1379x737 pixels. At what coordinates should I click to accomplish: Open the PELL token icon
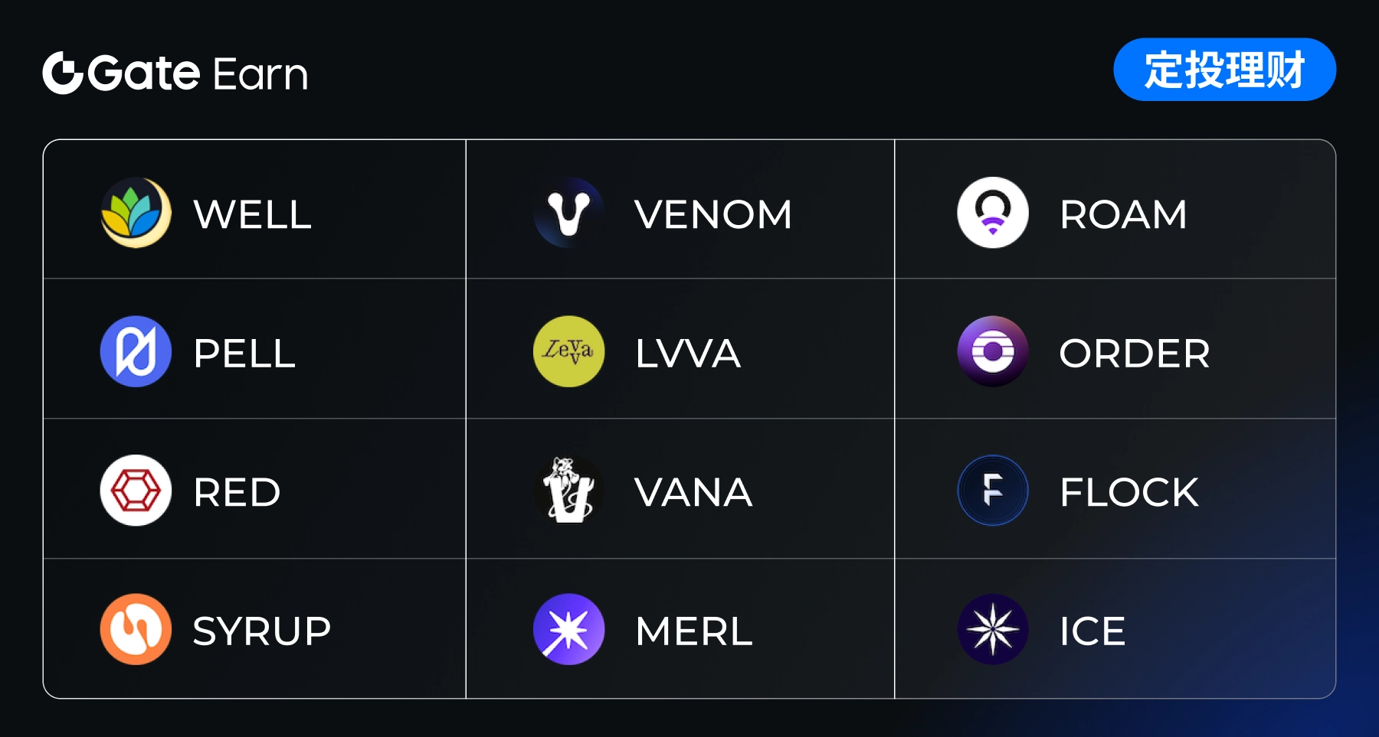click(136, 352)
